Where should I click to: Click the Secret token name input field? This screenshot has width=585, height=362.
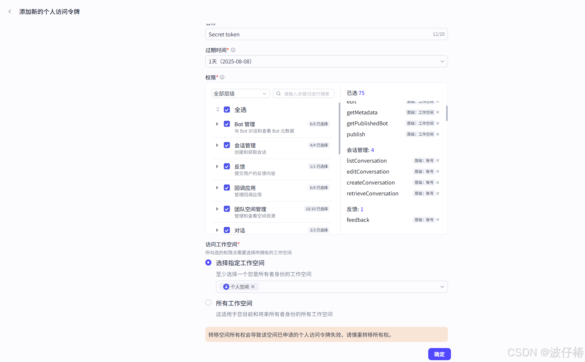[x=303, y=34]
